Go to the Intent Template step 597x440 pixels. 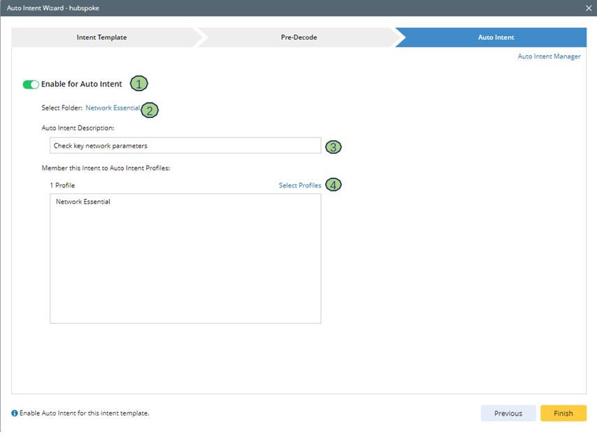[102, 38]
